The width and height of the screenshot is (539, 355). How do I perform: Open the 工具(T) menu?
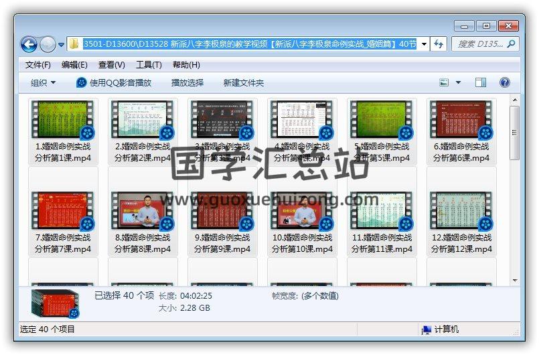pos(149,65)
